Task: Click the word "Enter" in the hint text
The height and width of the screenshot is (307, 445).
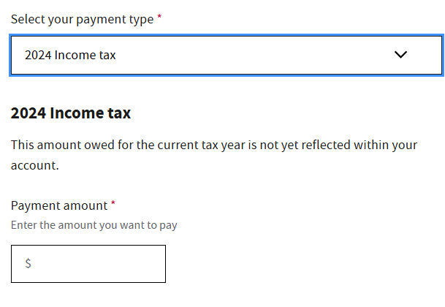Action: click(23, 225)
